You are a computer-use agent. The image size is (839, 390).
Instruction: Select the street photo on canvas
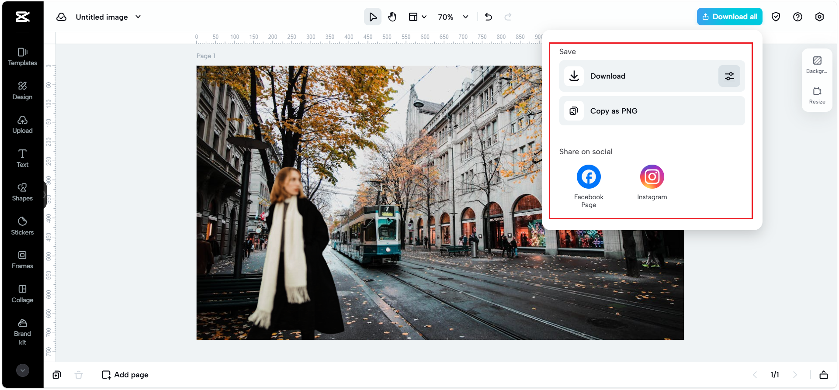pos(440,203)
